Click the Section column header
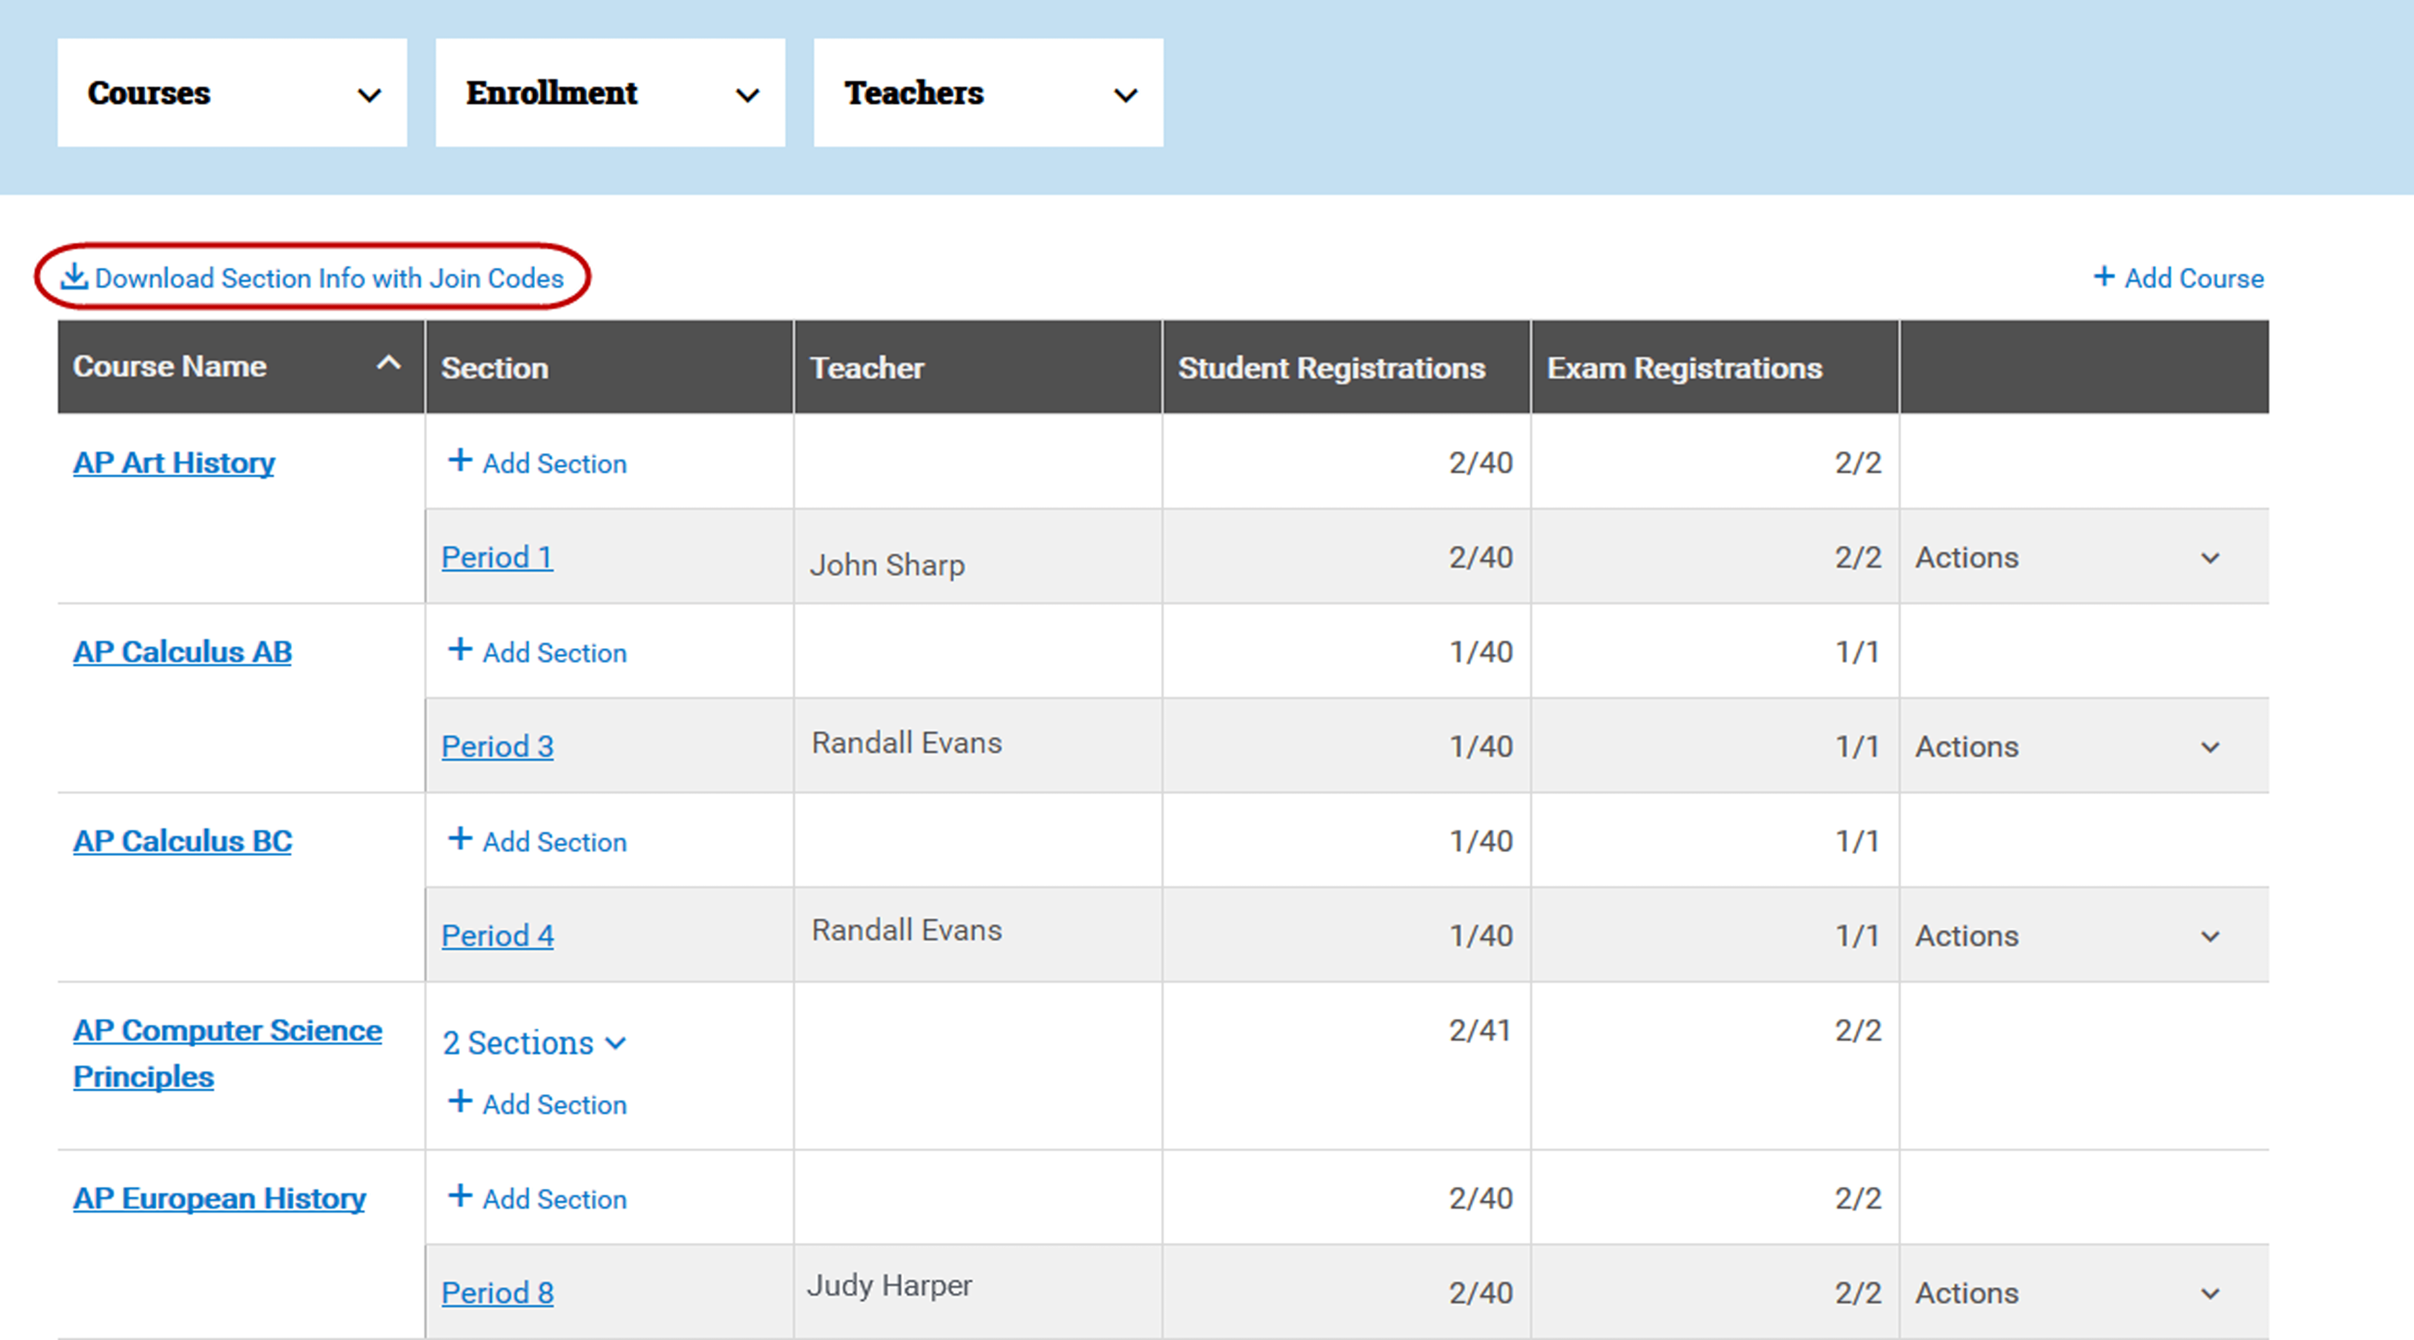This screenshot has height=1340, width=2414. click(495, 368)
